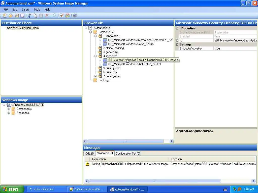This screenshot has width=258, height=193.
Task: Open the Windows Start menu
Action: pos(12,189)
